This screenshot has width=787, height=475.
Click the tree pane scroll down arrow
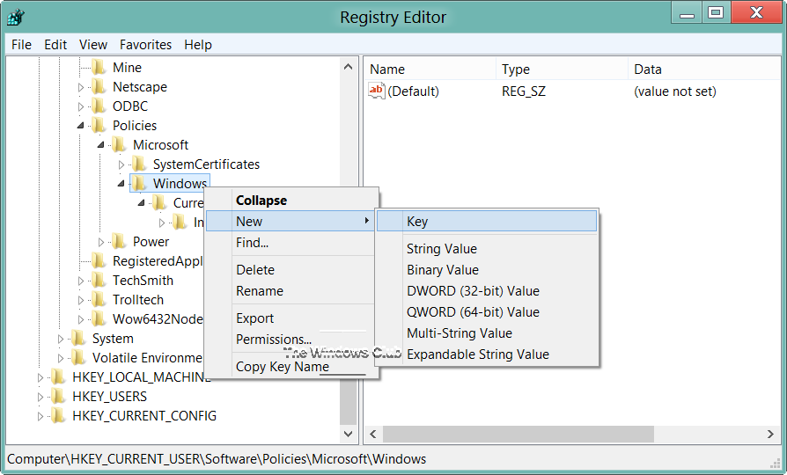(x=349, y=435)
